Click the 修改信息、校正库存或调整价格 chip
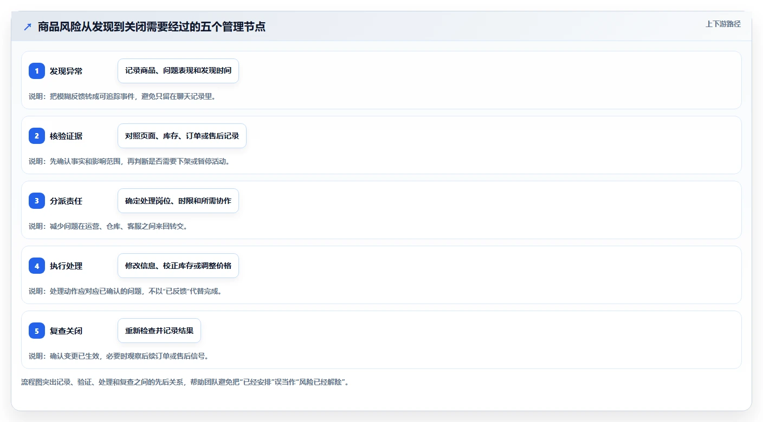 178,266
